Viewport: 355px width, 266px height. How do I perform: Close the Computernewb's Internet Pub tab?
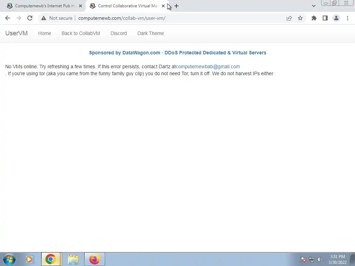click(x=80, y=6)
